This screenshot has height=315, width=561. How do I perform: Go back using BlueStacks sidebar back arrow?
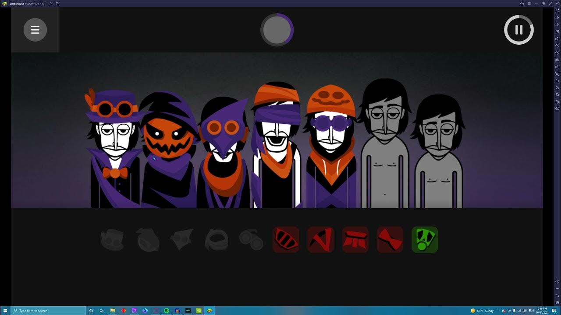pyautogui.click(x=557, y=288)
